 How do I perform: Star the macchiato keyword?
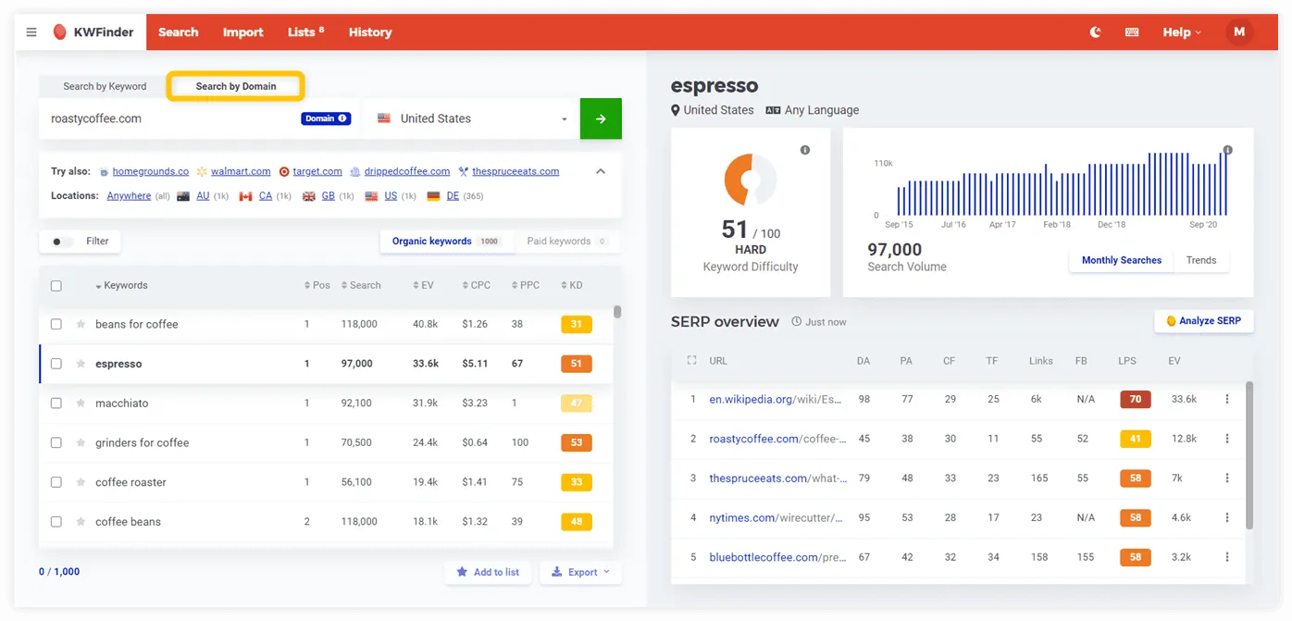tap(81, 404)
